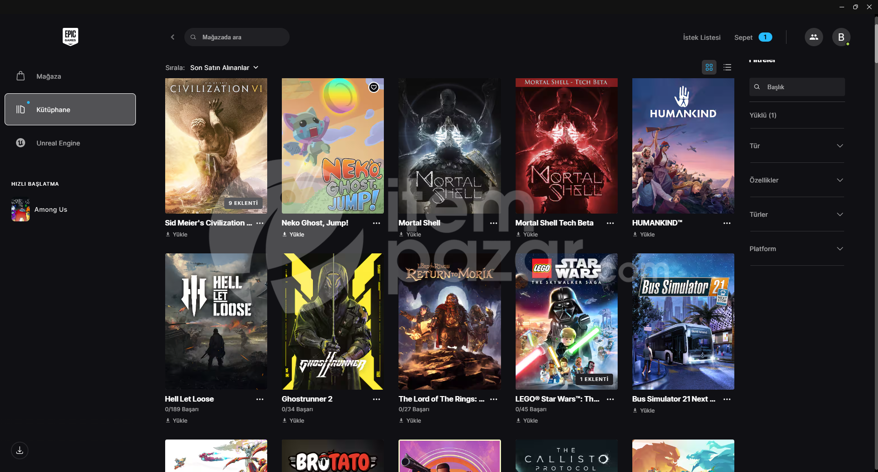Click Yükle under The Lord of The Rings

coord(410,421)
